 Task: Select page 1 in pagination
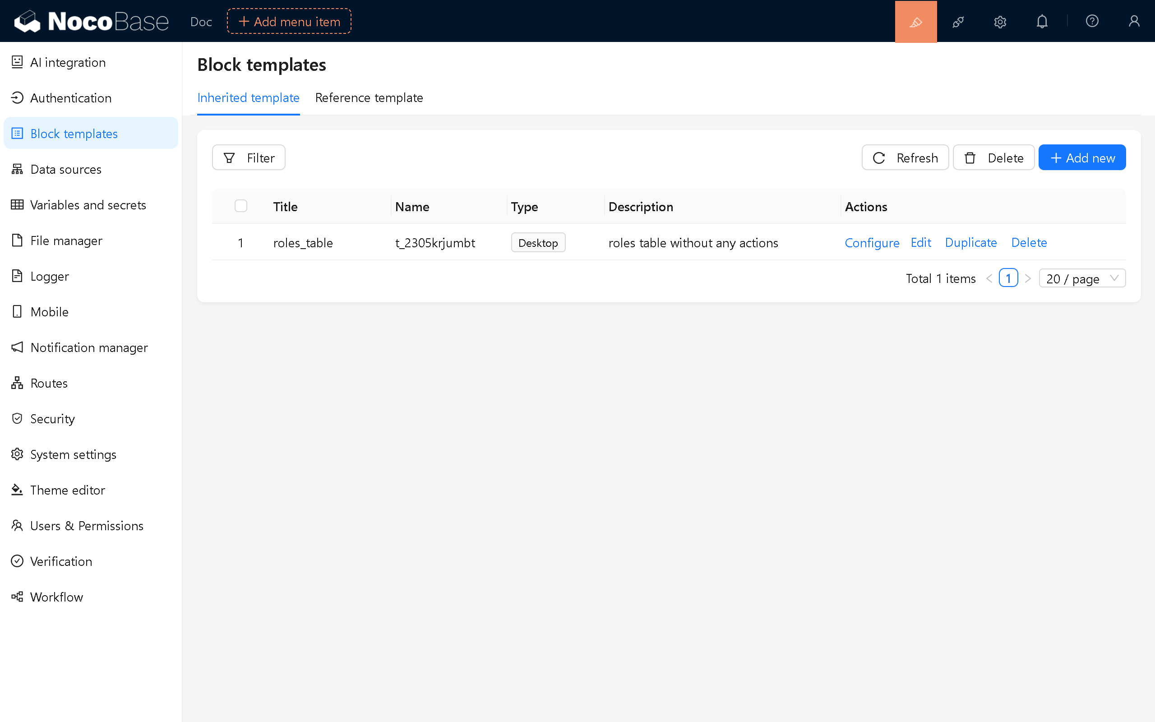click(1008, 278)
